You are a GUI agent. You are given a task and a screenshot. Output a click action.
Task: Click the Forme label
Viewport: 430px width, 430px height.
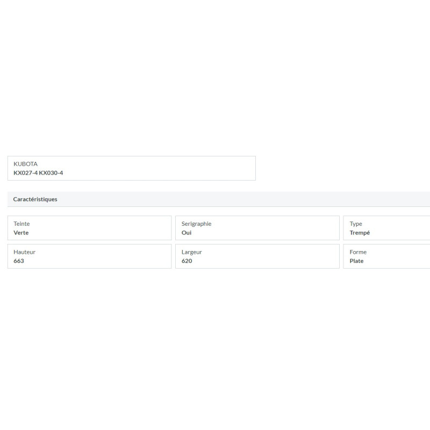point(358,252)
